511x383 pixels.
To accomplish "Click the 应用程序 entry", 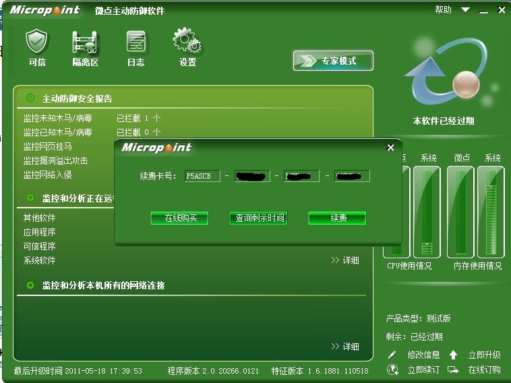I will [39, 232].
